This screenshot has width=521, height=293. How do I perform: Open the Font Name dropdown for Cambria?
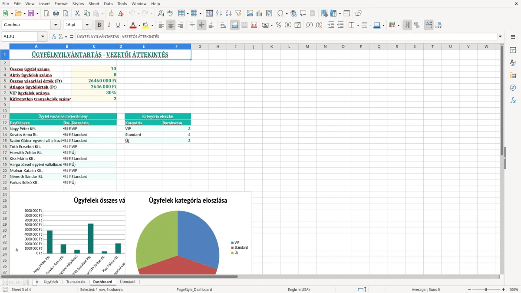[x=55, y=25]
